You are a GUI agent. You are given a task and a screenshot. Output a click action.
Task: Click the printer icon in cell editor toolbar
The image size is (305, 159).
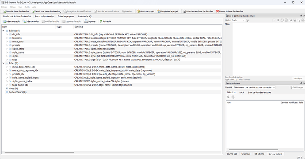[303, 20]
